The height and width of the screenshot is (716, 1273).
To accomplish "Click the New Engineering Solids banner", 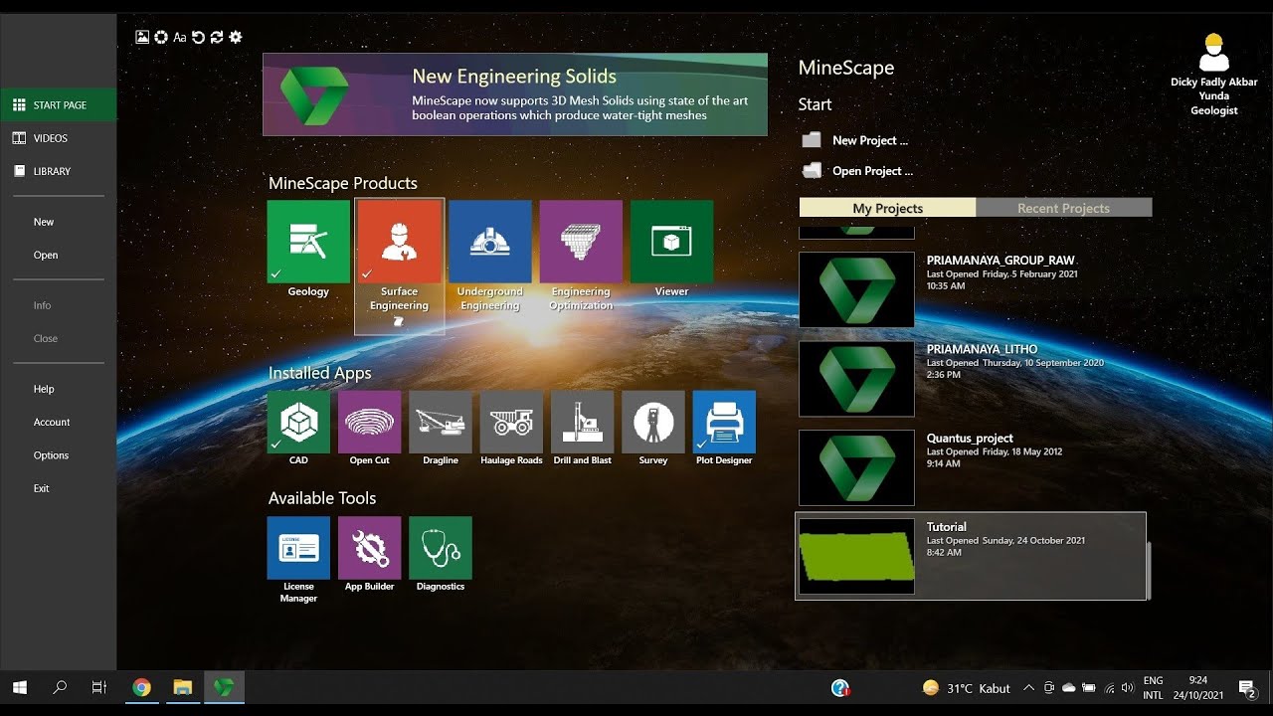I will click(515, 94).
